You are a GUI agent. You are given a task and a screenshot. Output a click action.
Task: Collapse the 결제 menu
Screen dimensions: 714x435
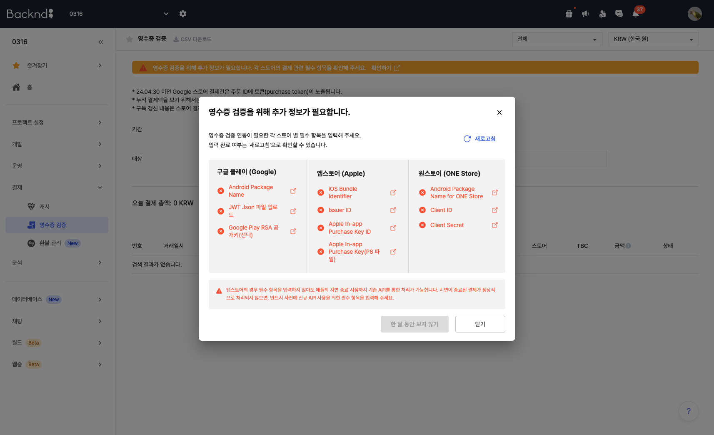tap(57, 187)
